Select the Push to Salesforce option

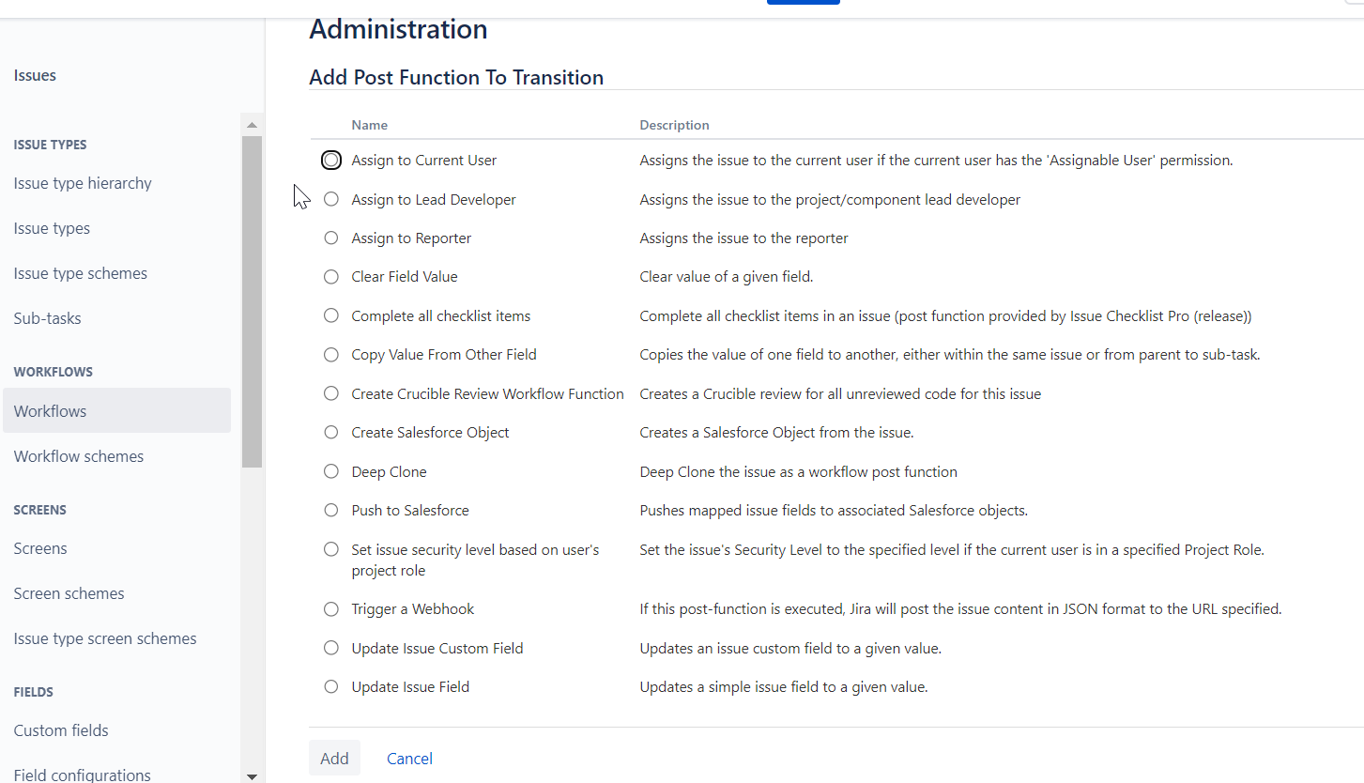click(x=330, y=510)
